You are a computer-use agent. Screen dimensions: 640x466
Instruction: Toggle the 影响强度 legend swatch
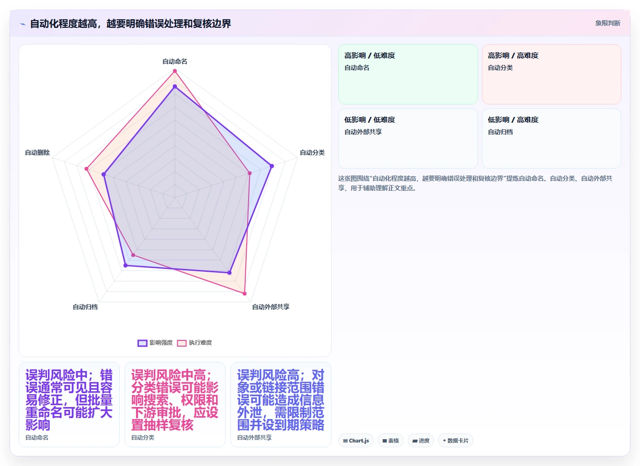point(142,343)
